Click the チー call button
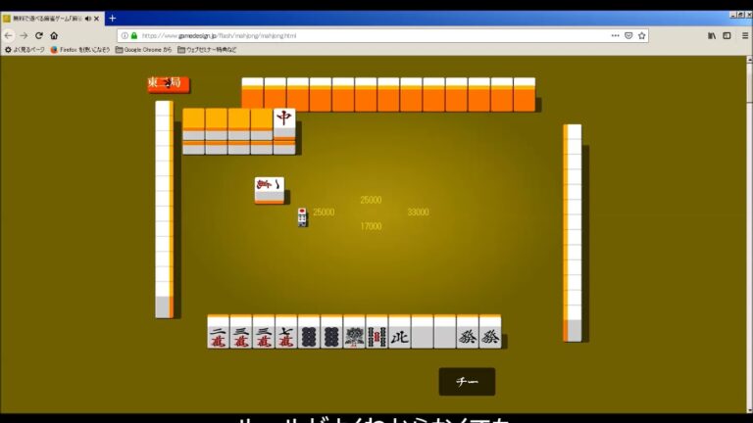The image size is (753, 423). point(467,381)
